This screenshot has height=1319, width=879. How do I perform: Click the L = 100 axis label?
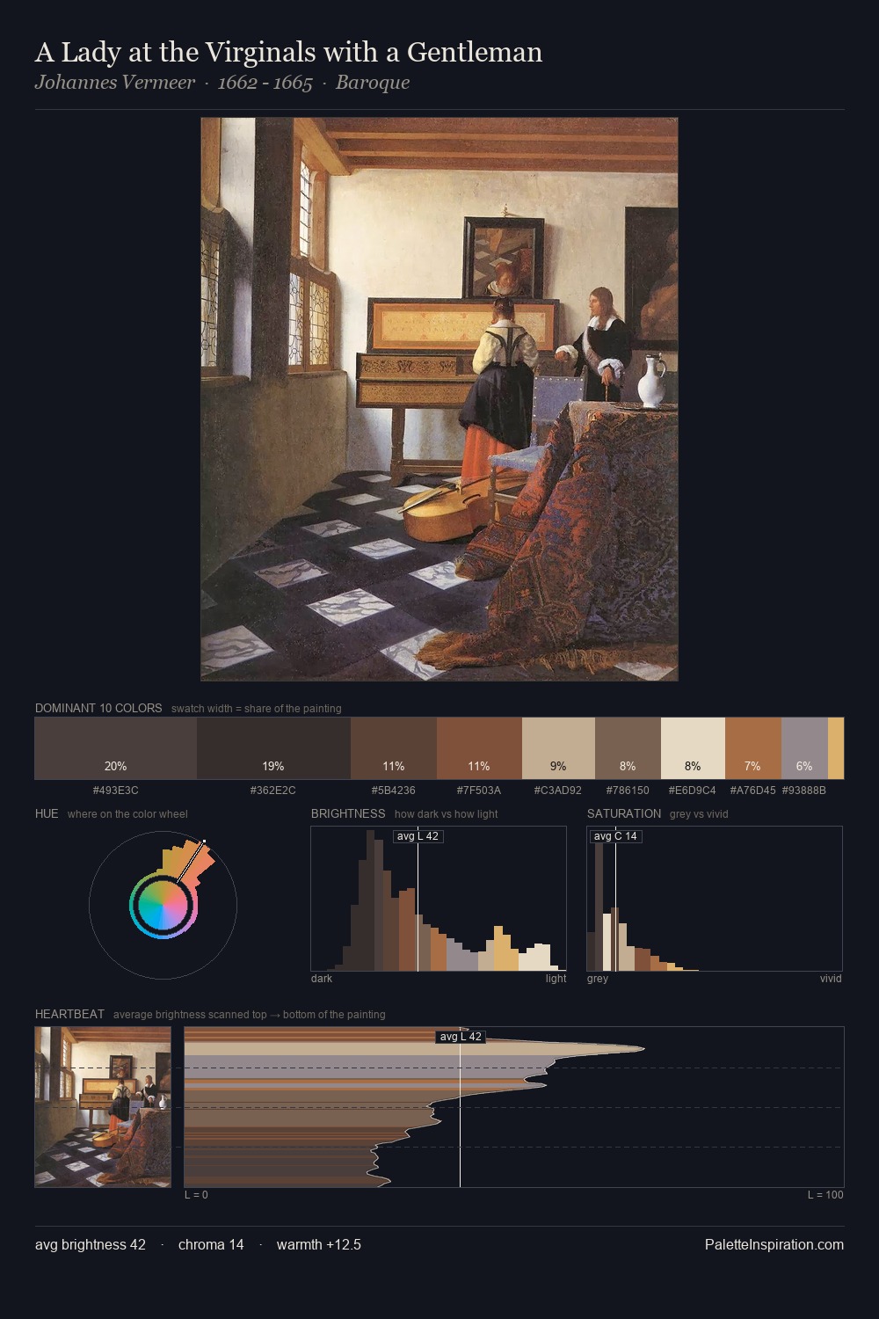pos(825,1195)
